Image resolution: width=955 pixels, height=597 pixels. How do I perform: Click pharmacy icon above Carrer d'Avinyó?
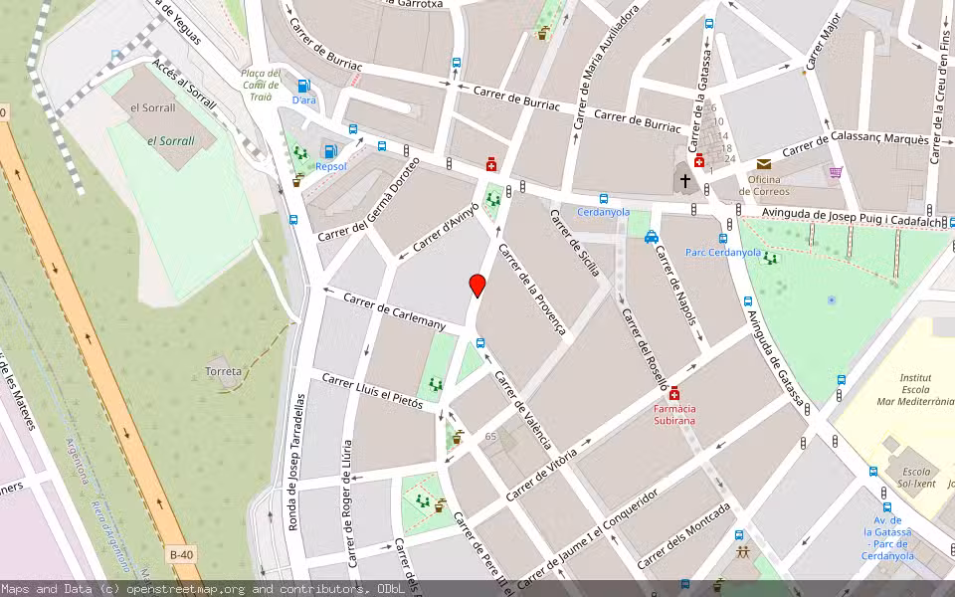click(x=490, y=164)
